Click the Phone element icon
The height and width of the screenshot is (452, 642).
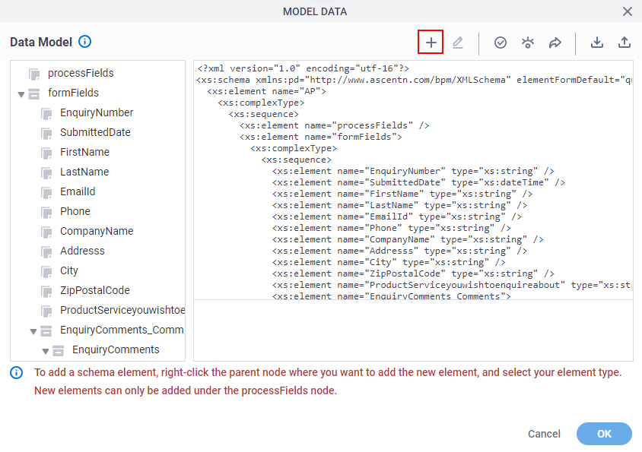46,213
